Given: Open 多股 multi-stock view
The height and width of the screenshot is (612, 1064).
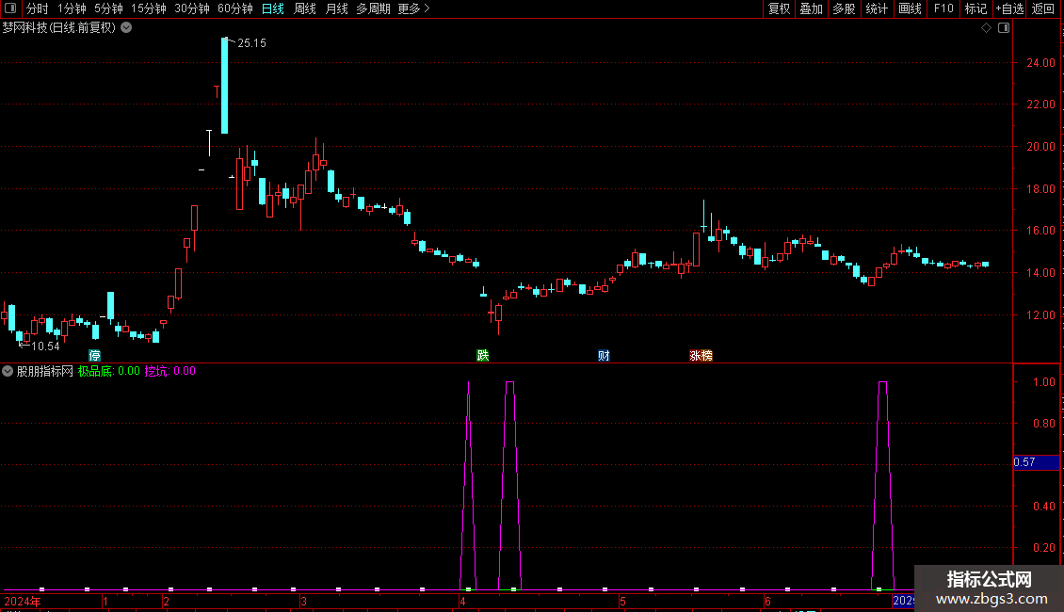Looking at the screenshot, I should (844, 8).
